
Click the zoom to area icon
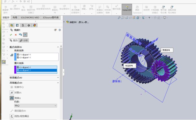tap(123, 18)
